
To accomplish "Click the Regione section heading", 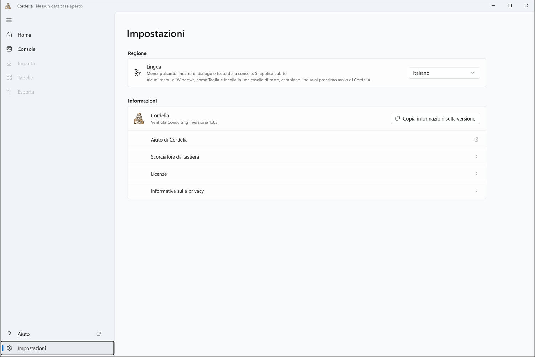I will click(137, 53).
